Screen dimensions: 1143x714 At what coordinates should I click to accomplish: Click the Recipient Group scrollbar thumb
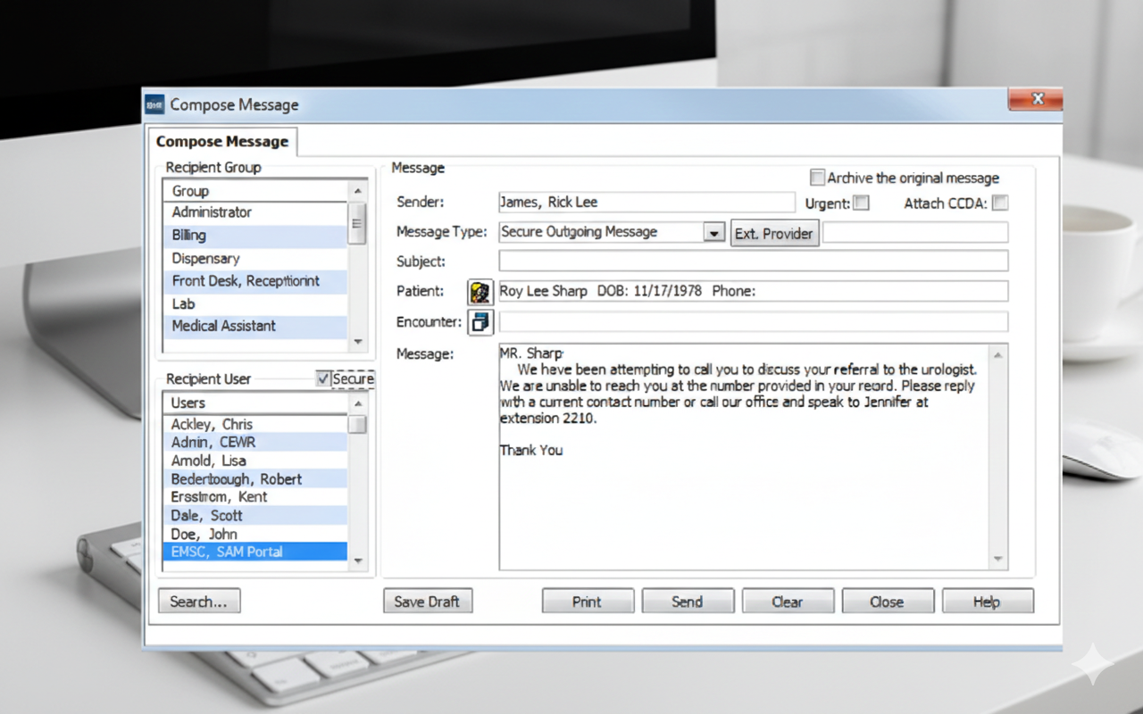pos(357,224)
